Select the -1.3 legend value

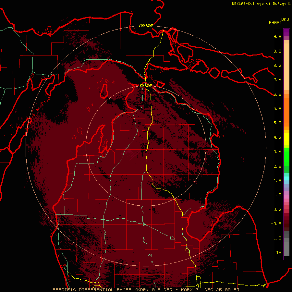point(276,238)
